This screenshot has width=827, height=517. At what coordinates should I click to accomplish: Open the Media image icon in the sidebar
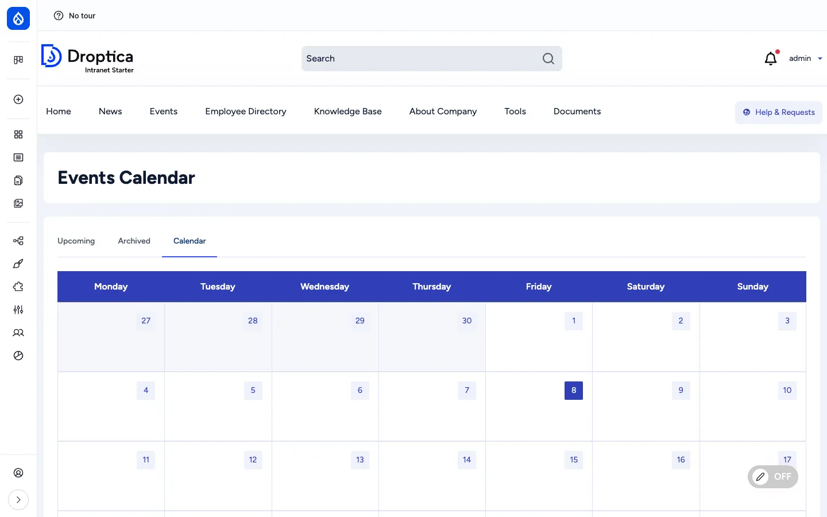point(18,203)
